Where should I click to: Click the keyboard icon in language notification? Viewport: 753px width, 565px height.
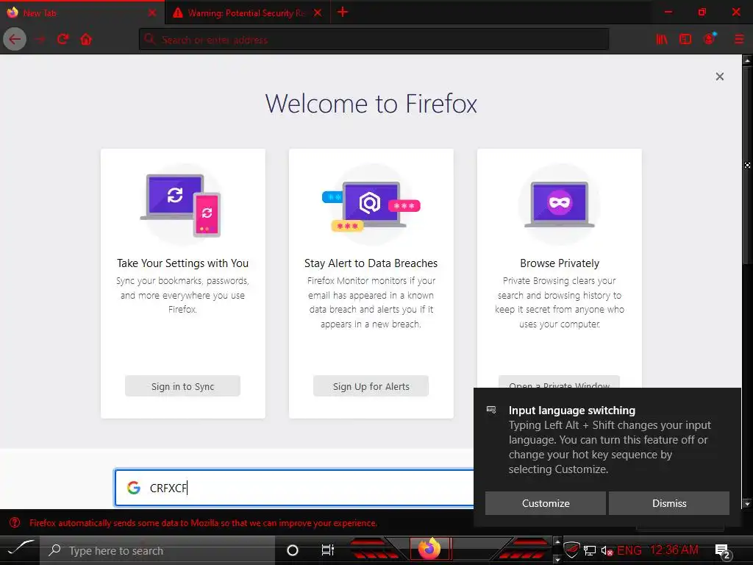coord(491,410)
